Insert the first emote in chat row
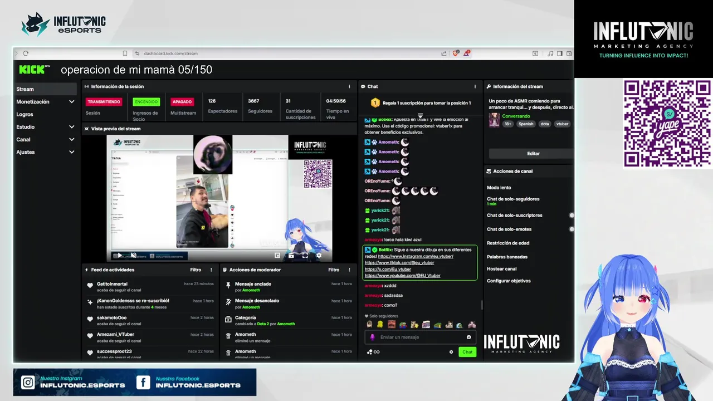This screenshot has height=401, width=713. [369, 325]
